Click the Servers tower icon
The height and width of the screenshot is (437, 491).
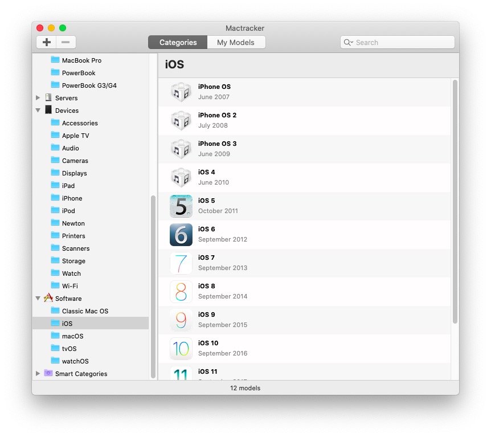click(x=48, y=97)
